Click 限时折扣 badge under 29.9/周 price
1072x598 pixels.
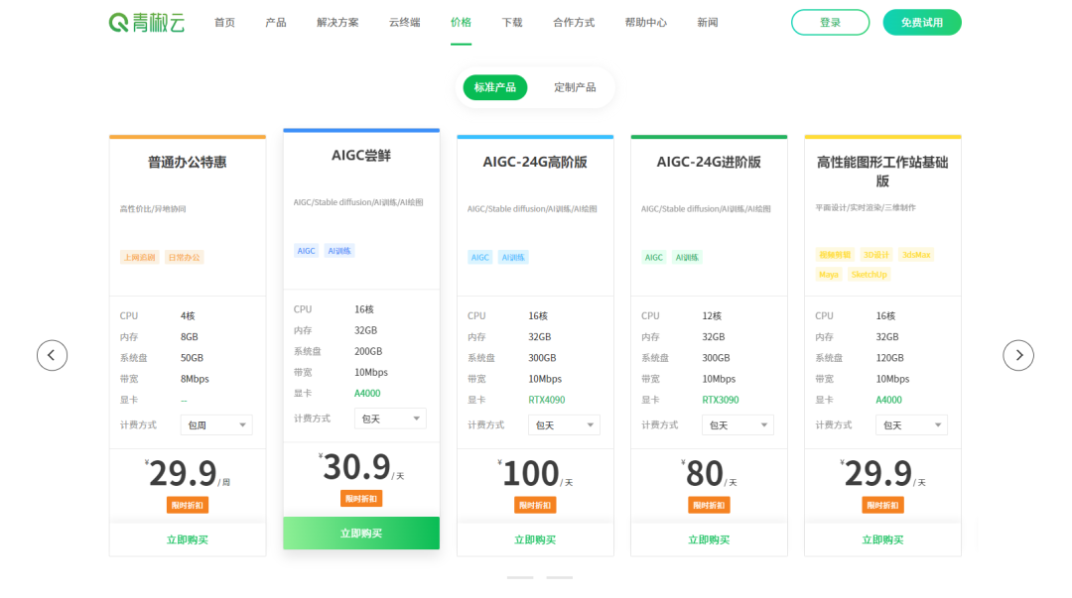[188, 505]
